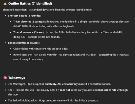Click the horizontal divider line between sections
Image resolution: width=135 pixels, height=104 pixels.
[66, 68]
